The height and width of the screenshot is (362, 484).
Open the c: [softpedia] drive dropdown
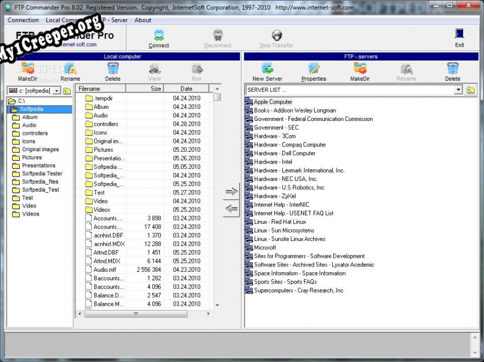[x=57, y=91]
